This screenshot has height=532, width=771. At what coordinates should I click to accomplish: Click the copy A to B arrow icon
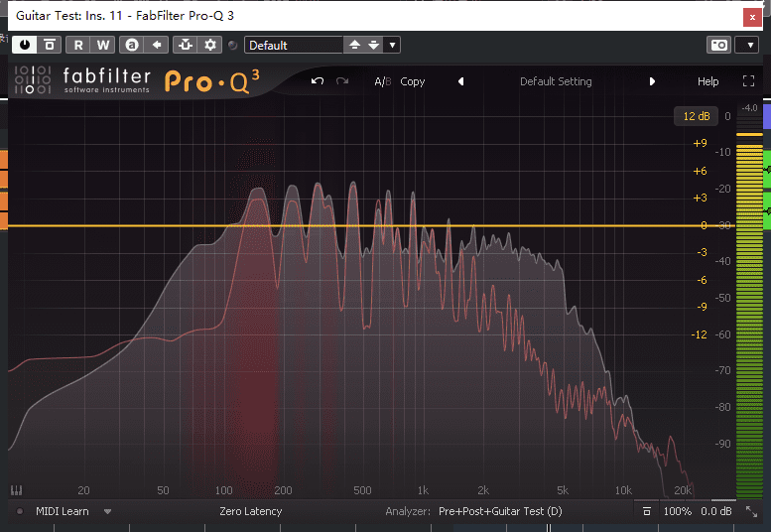pos(157,46)
